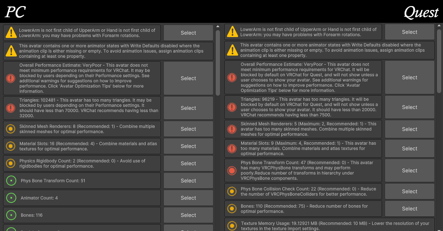Click the Texture Memory Usage orange icon
The height and width of the screenshot is (231, 443).
[x=232, y=226]
